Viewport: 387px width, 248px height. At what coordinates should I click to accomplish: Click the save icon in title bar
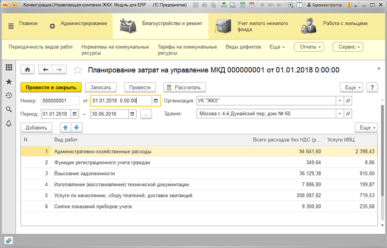pyautogui.click(x=196, y=5)
